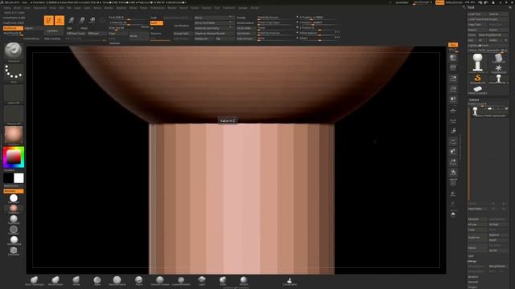Choose the cube-shaped material at list bottom

click(14, 251)
